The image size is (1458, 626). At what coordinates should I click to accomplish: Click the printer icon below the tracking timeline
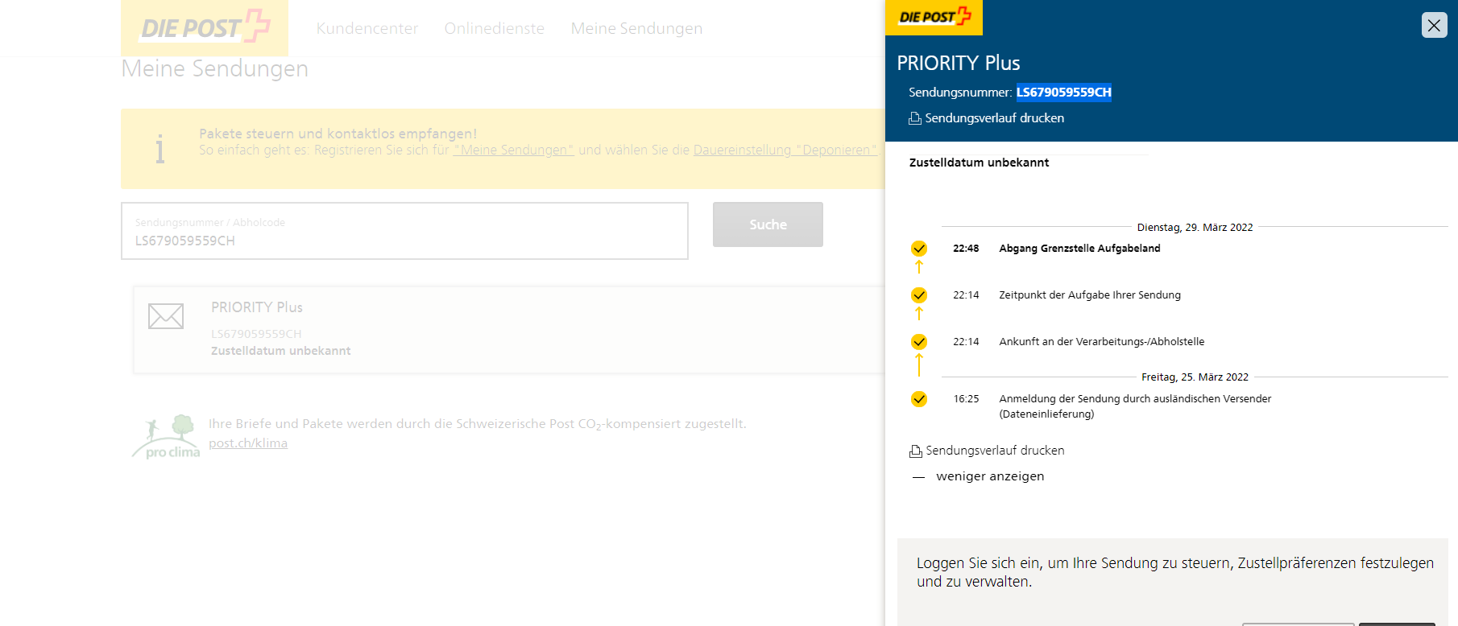pyautogui.click(x=916, y=451)
